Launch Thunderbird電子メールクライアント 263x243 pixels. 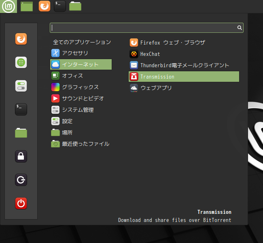(x=184, y=65)
